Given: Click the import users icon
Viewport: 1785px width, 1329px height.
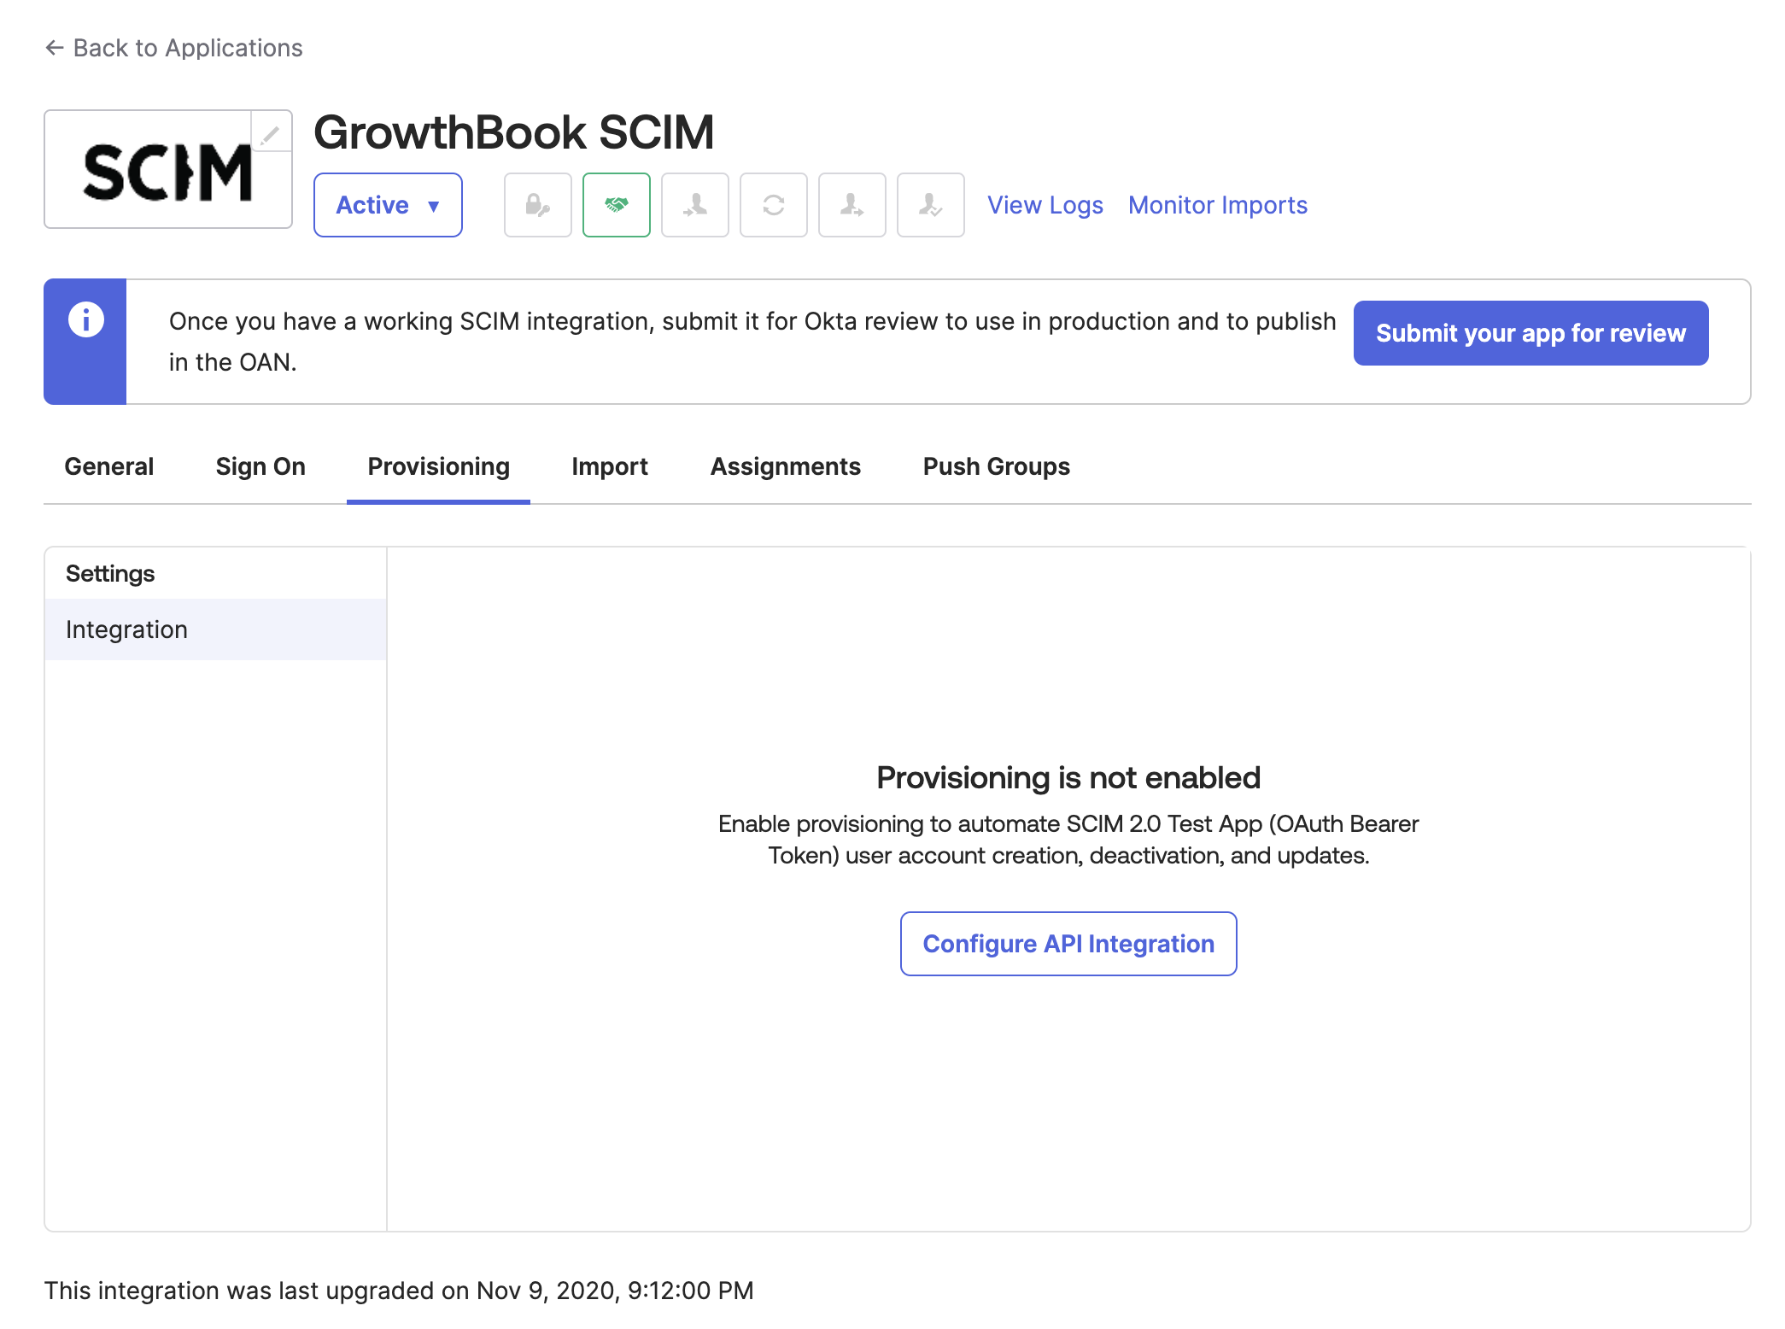Looking at the screenshot, I should [x=695, y=205].
